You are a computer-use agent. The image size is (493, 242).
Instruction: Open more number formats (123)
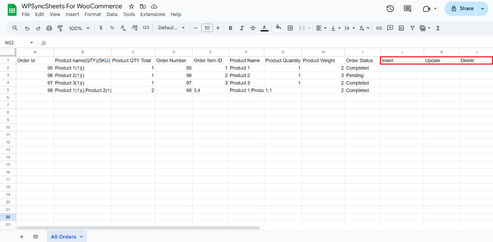coord(145,28)
